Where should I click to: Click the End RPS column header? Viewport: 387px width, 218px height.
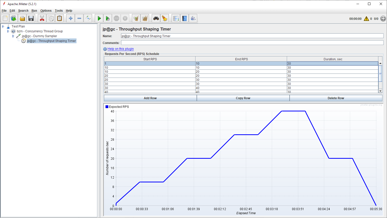pos(241,59)
